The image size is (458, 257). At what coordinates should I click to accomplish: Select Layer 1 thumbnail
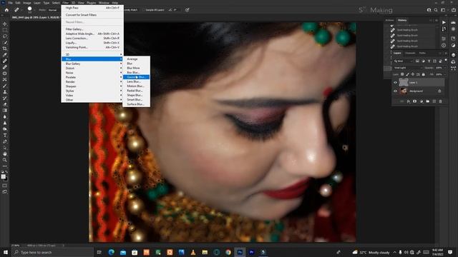[x=404, y=83]
